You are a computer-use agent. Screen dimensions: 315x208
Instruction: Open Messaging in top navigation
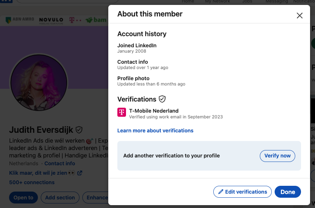coord(277,1)
